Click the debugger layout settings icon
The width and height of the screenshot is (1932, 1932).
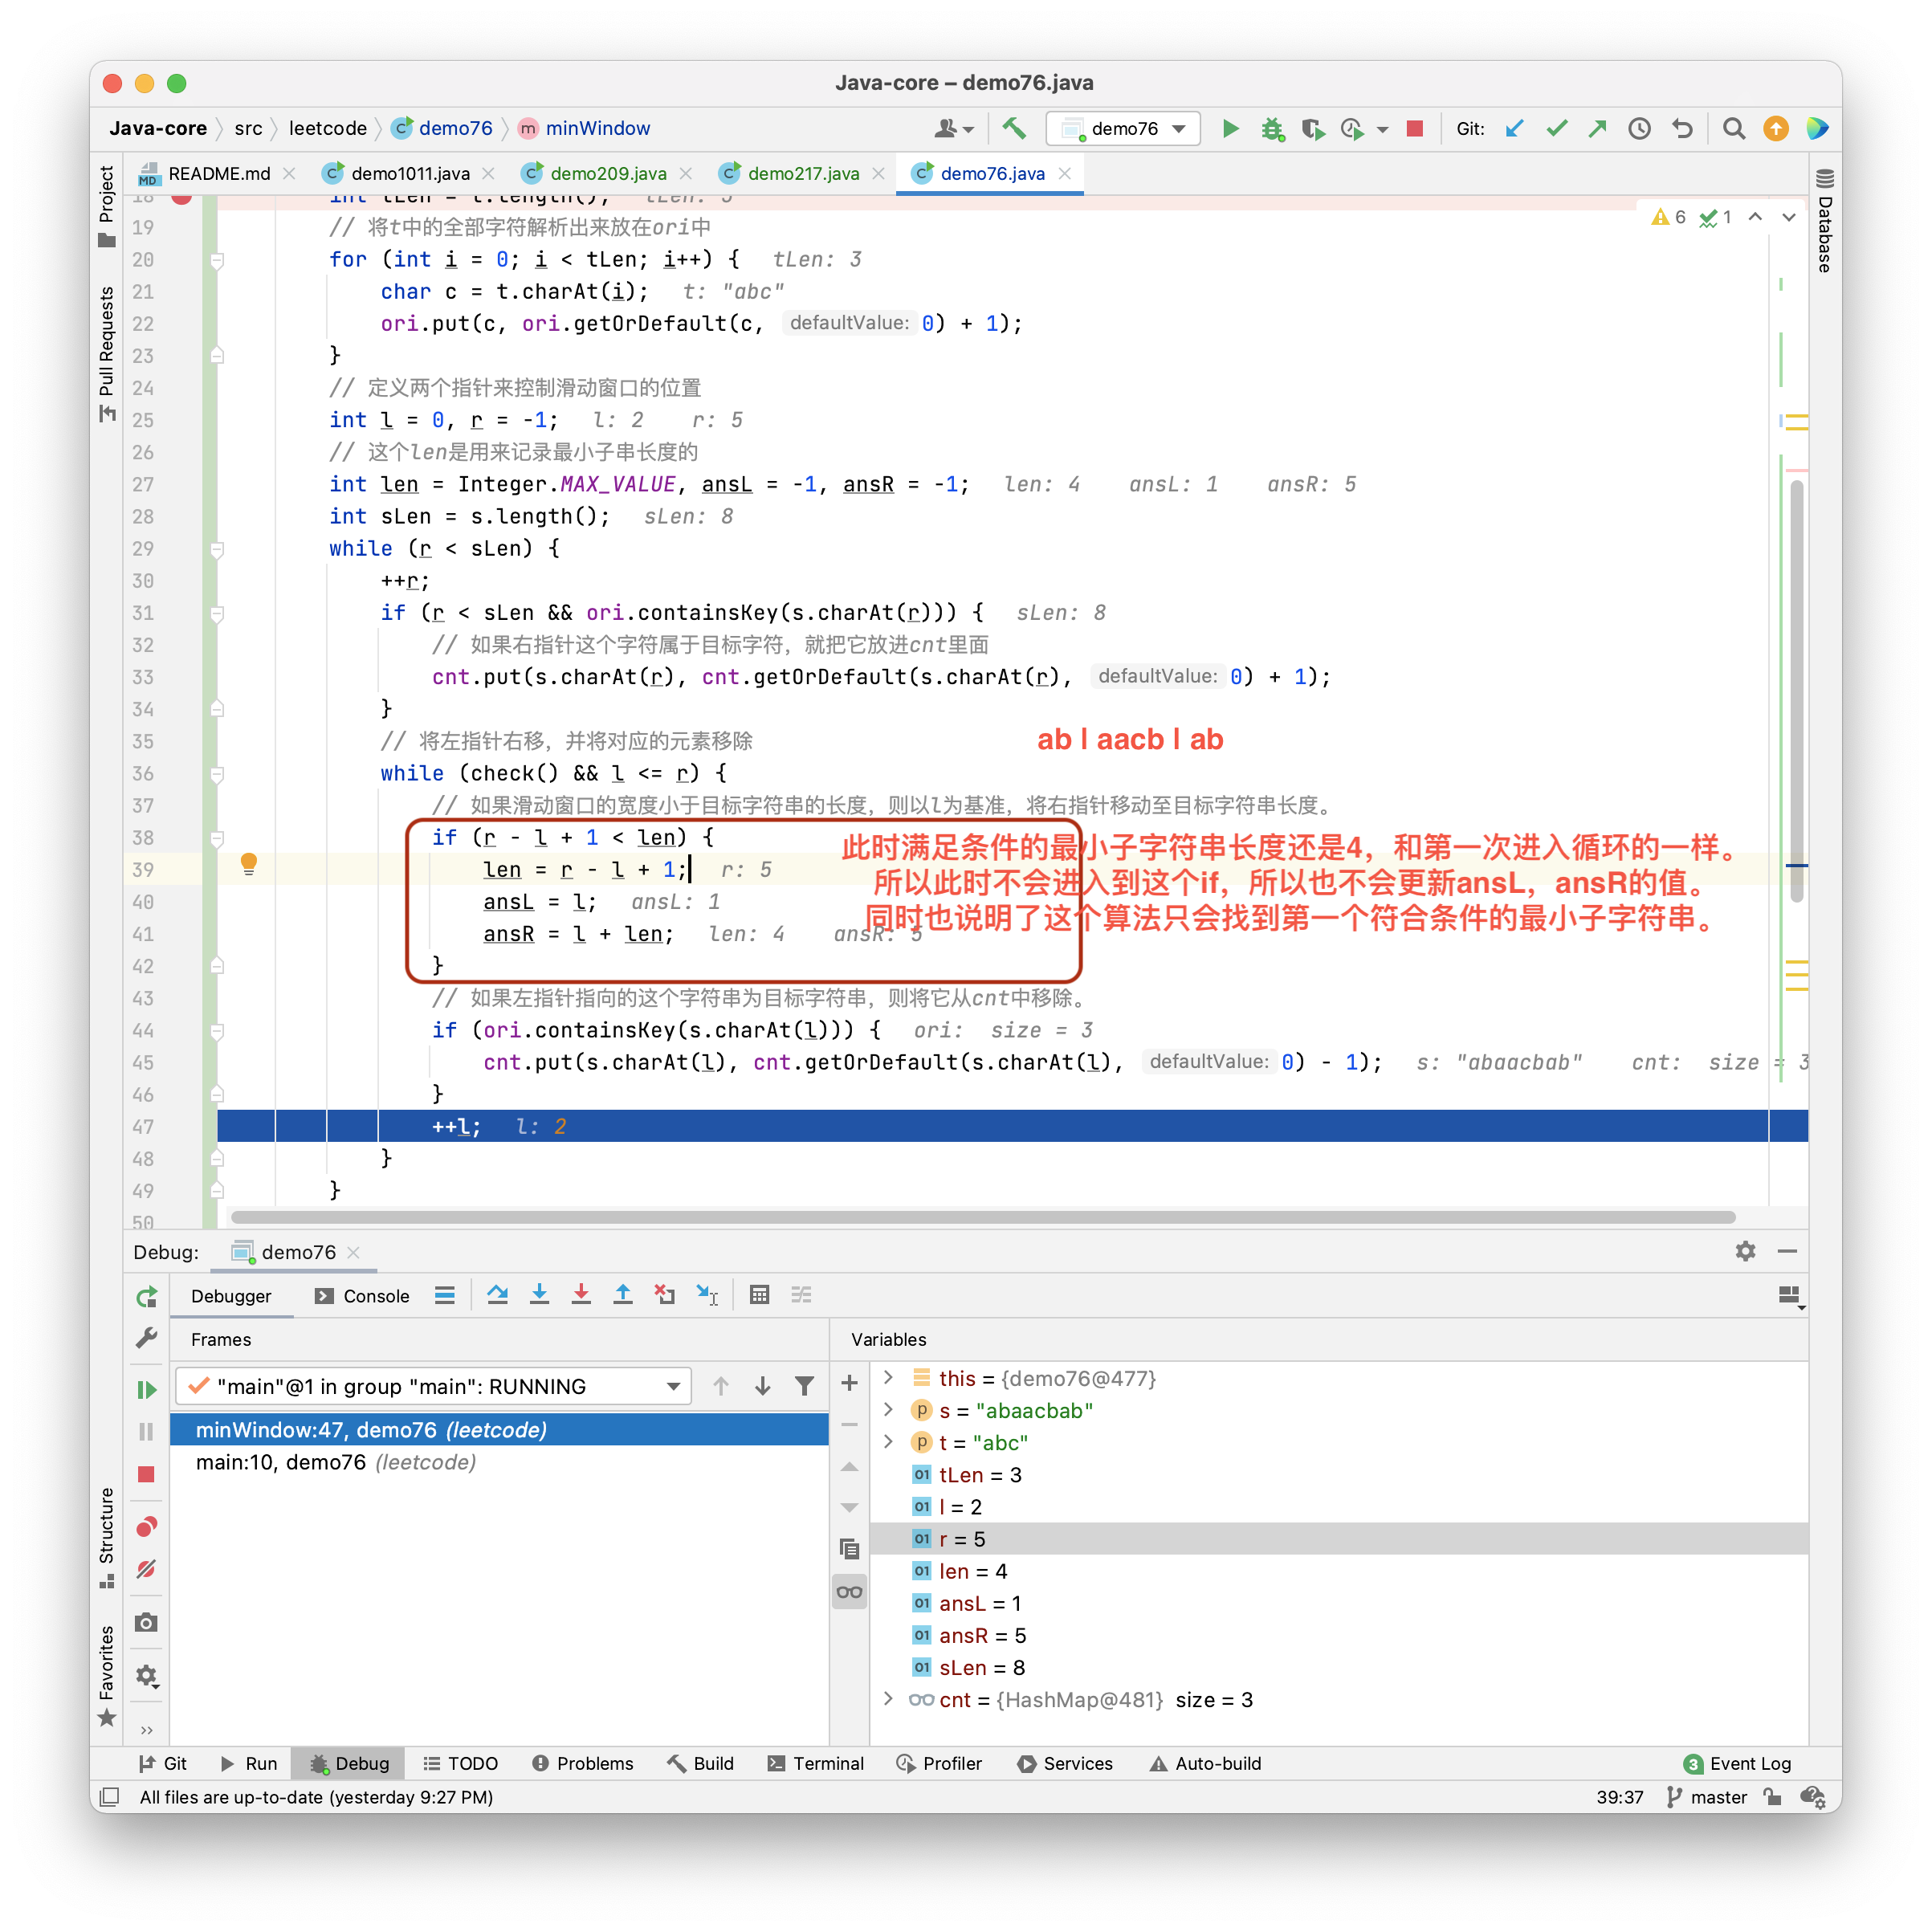(x=1790, y=1296)
